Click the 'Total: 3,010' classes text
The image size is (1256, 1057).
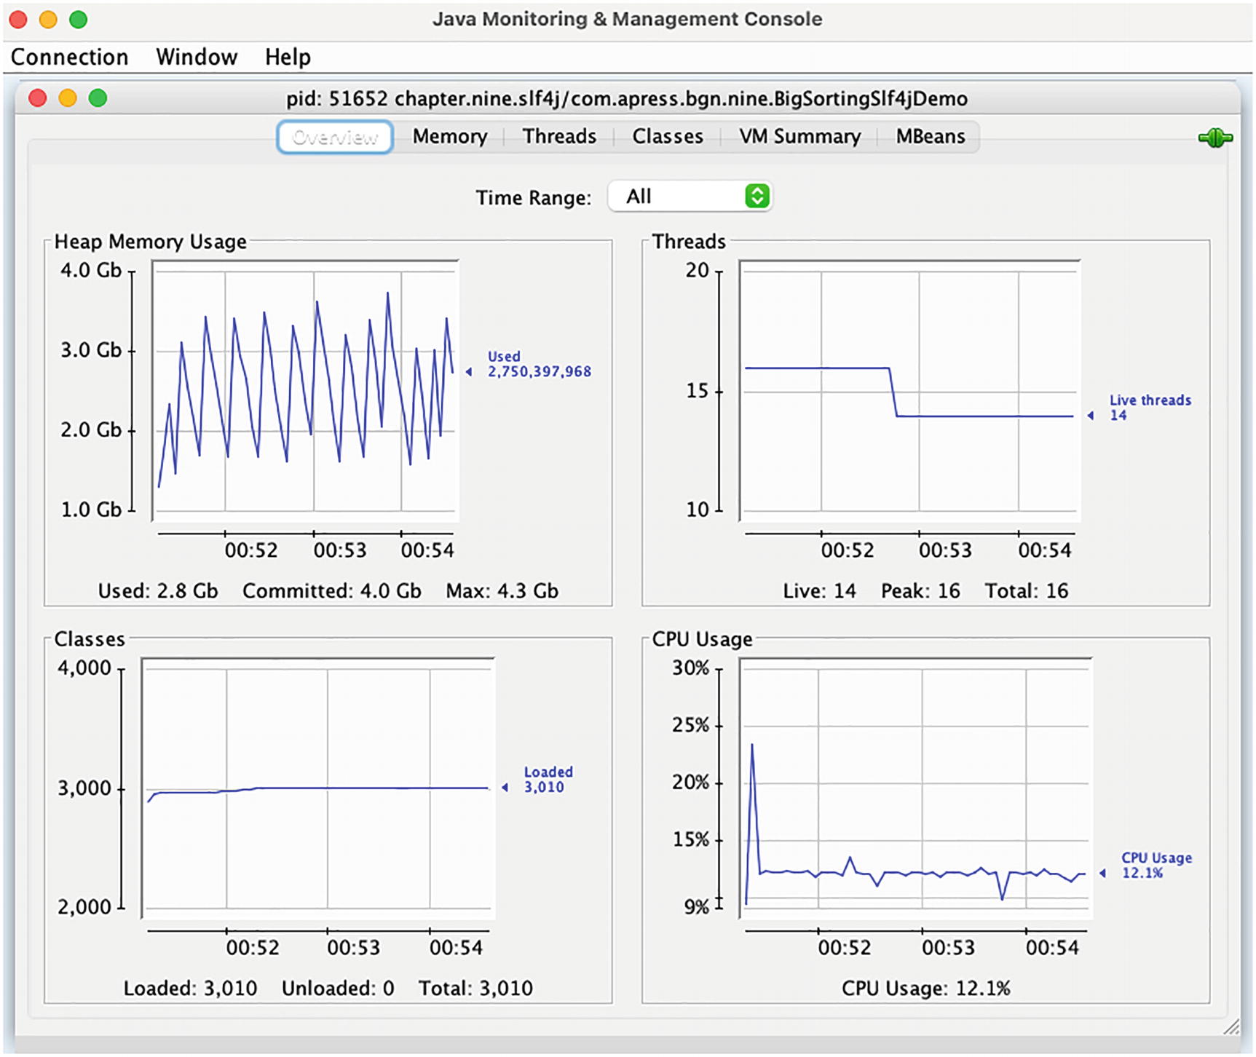(475, 988)
